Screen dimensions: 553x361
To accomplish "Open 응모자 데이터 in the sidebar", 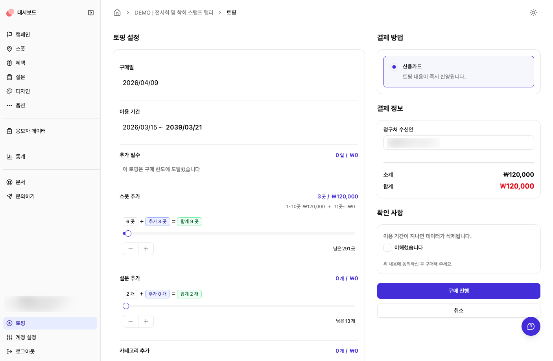I will tap(50, 131).
